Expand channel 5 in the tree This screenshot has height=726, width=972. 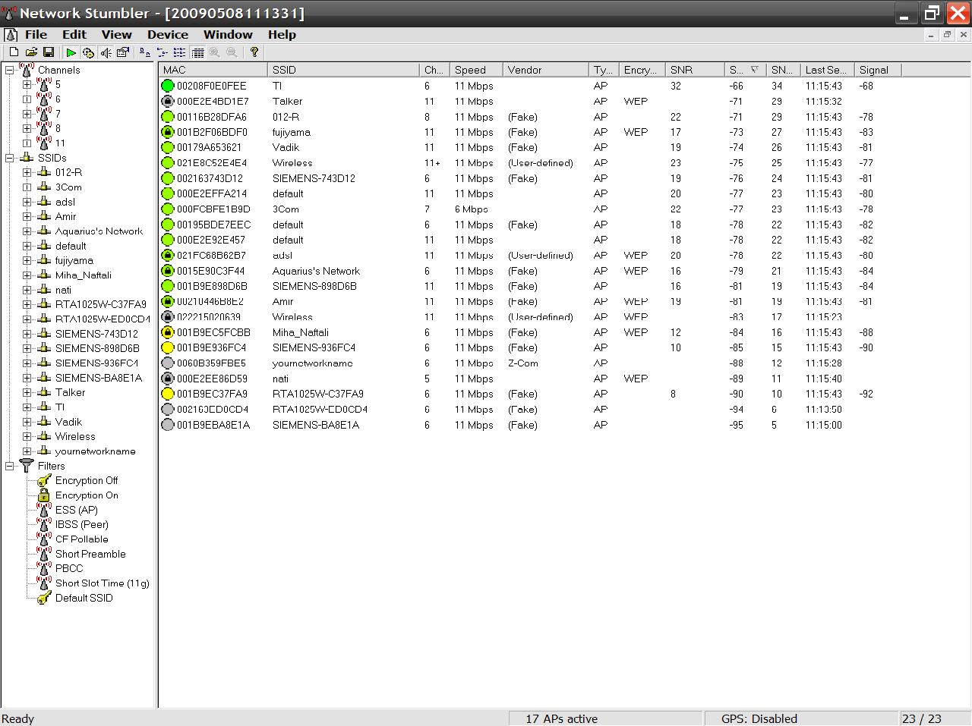[27, 84]
